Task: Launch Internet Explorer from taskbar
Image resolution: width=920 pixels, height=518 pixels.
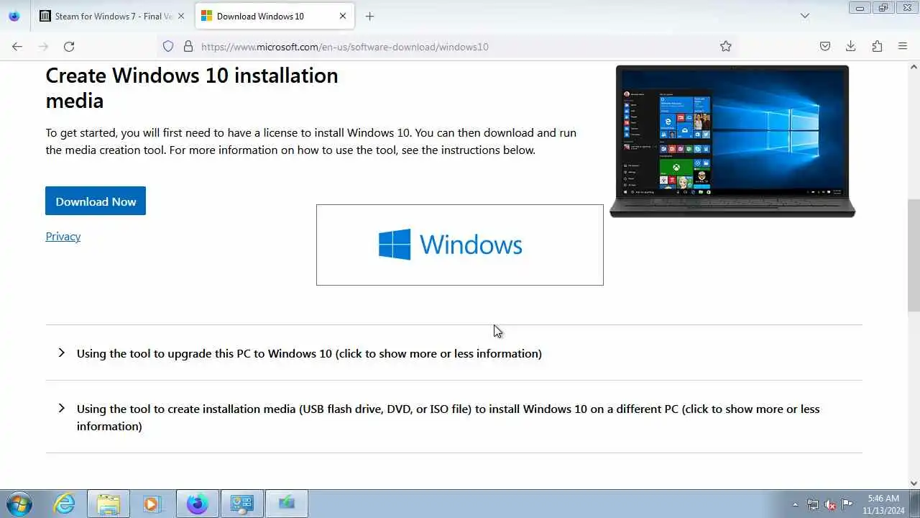Action: [65, 504]
